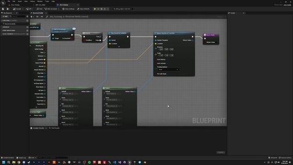Click the Unreal Engine logo icon
Screen dimensions: 293x165
click(x=3, y=3)
